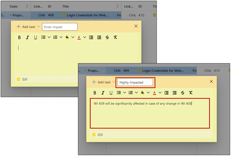Expand the State column chevron
This screenshot has height=156, width=231.
click(27, 6)
